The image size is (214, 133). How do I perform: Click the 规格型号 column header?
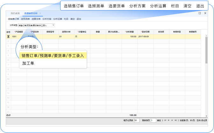[51, 32]
